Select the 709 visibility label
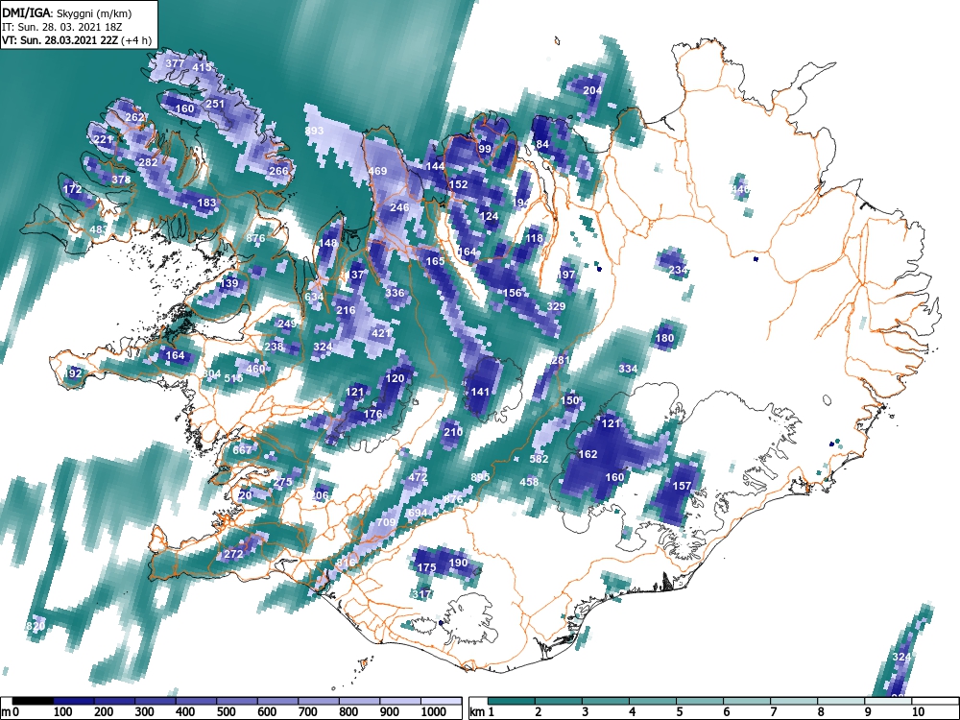The image size is (960, 720). (386, 522)
